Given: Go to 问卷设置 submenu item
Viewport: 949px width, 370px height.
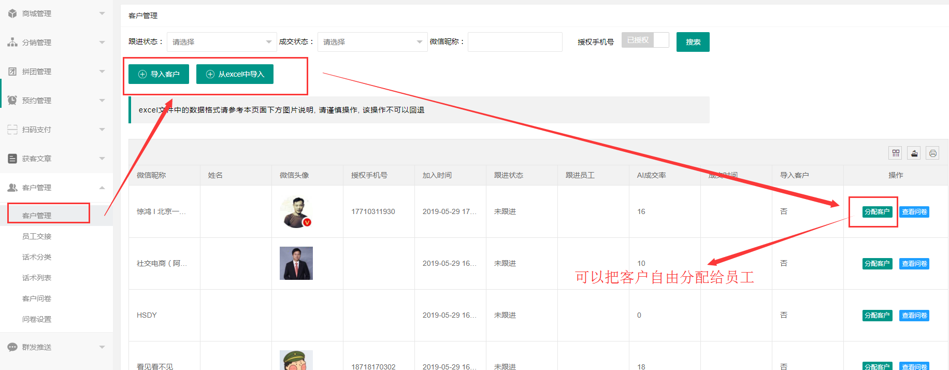Looking at the screenshot, I should (37, 319).
